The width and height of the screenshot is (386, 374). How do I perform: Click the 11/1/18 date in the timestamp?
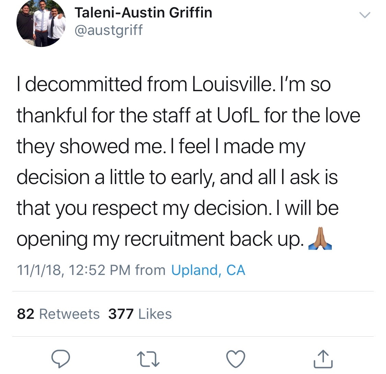39,270
